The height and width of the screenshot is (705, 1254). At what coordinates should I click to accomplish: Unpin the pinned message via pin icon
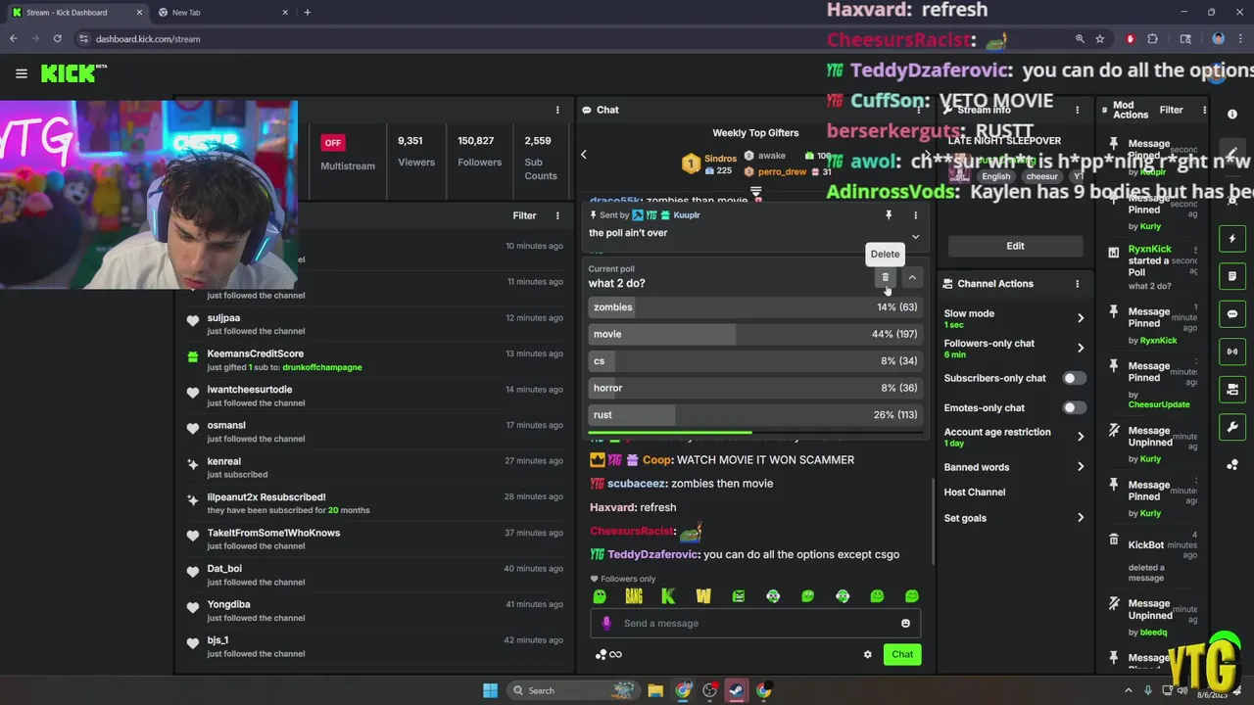[x=889, y=215]
